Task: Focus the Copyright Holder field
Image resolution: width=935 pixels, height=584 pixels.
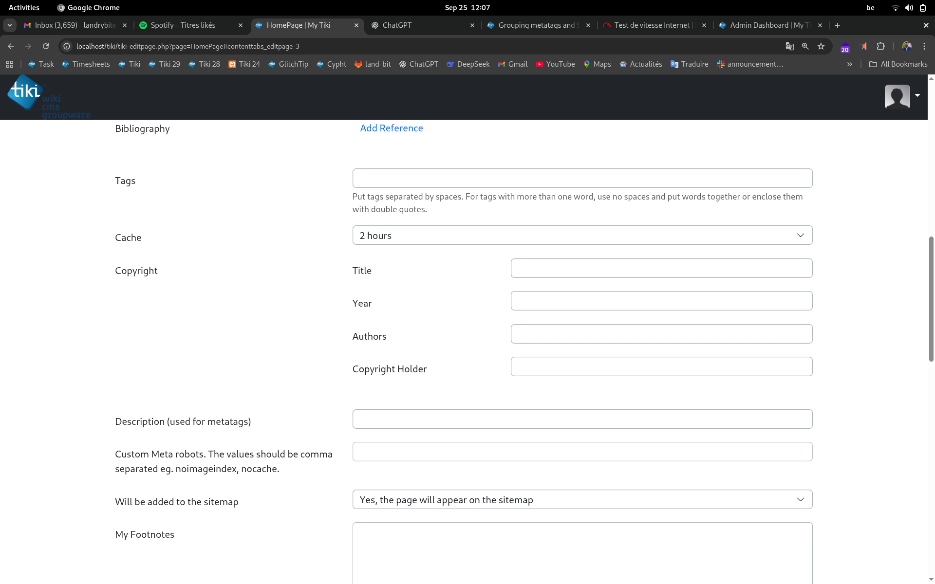Action: click(x=661, y=366)
